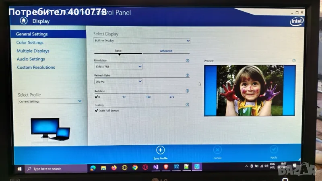This screenshot has width=322, height=181.
Task: Open the Refresh Rate dropdown
Action: [118, 81]
